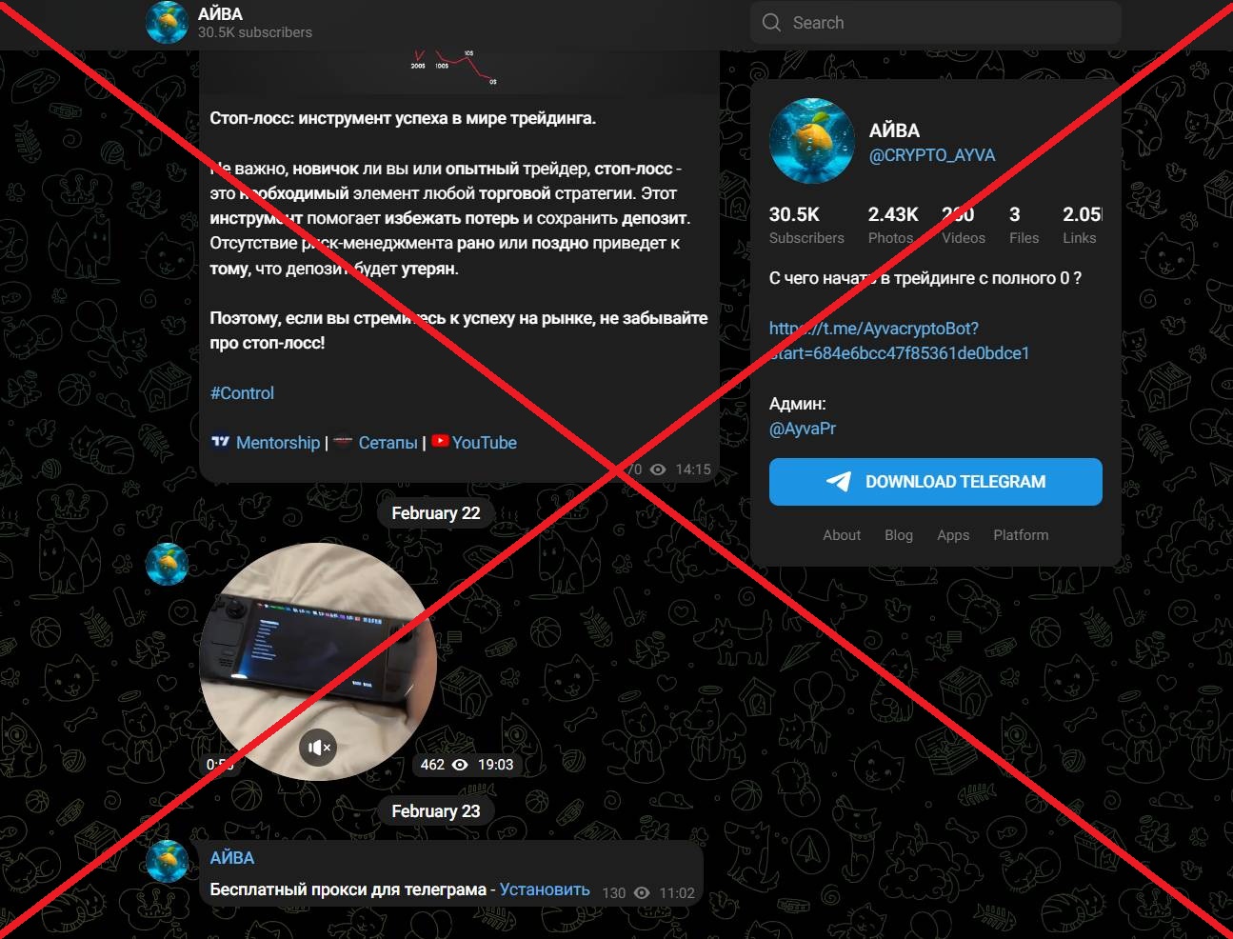Open the YouTube icon link
The image size is (1233, 939).
click(x=440, y=441)
